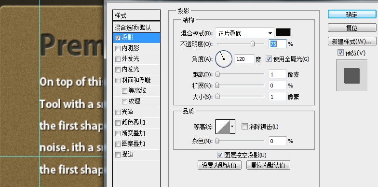Toggle the 预览 preview checkbox
Screen dimensions: 378x187
[340, 53]
